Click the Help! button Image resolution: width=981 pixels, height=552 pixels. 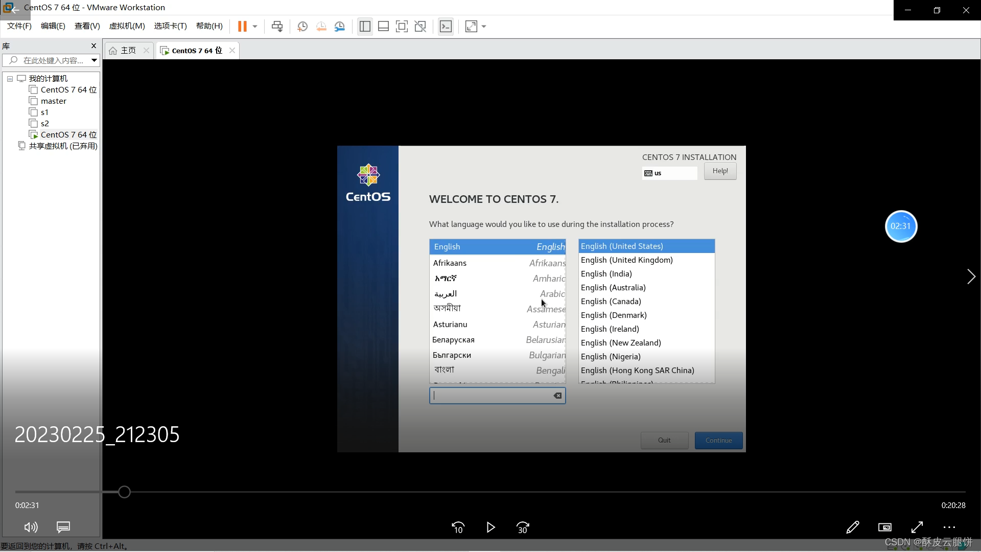[x=720, y=171]
